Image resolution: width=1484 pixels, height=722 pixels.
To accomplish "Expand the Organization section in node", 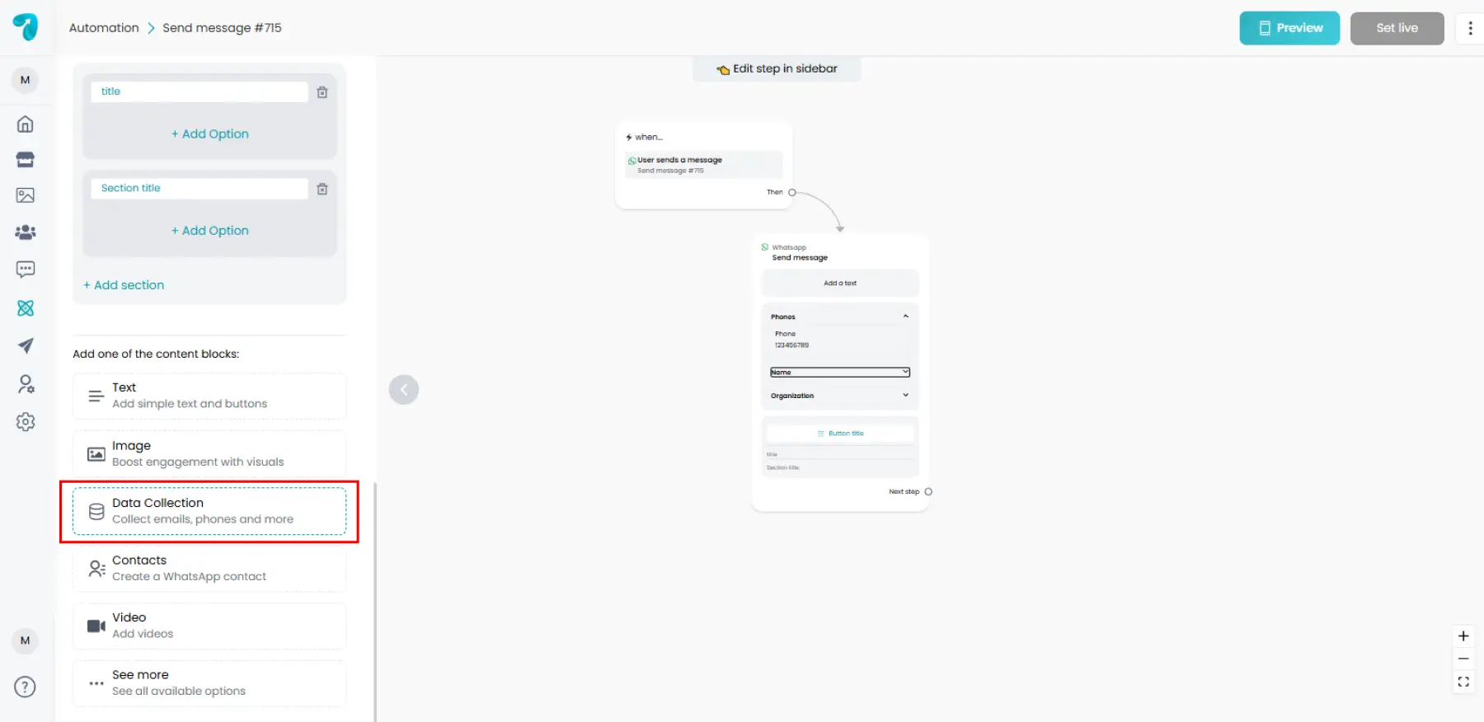I will 905,396.
